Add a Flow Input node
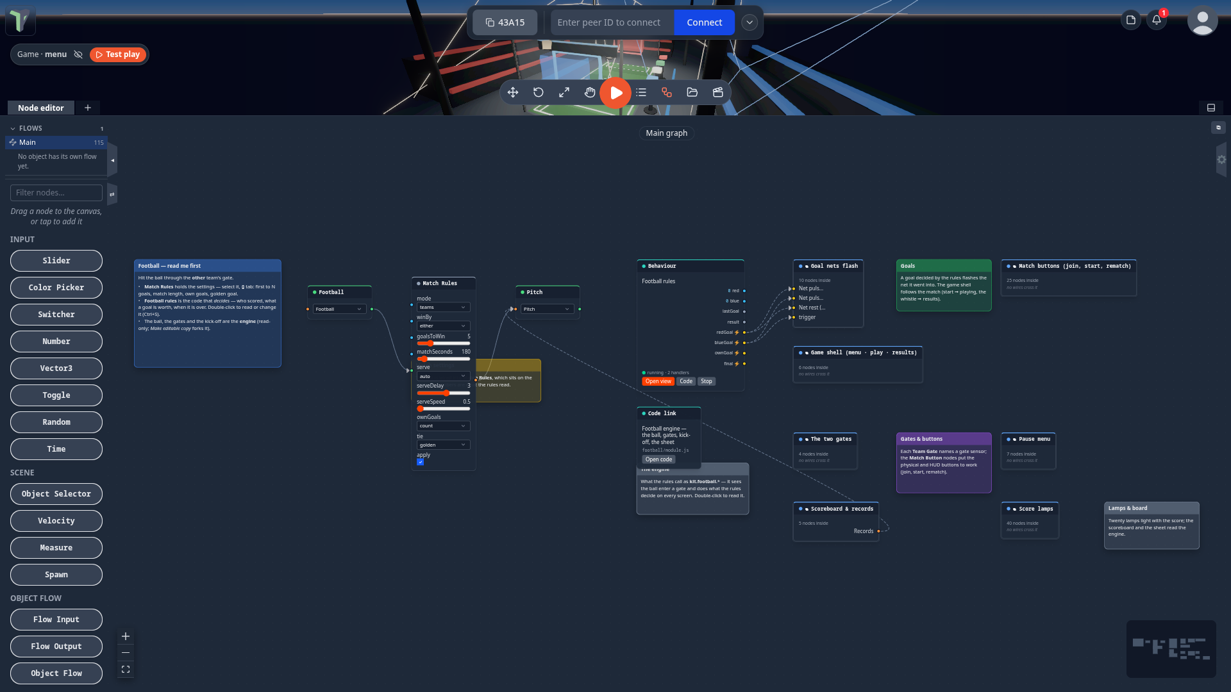 coord(56,620)
